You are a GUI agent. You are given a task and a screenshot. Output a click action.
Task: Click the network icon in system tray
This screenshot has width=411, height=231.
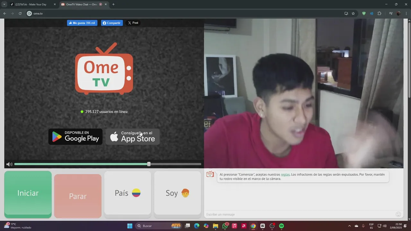coord(379,226)
